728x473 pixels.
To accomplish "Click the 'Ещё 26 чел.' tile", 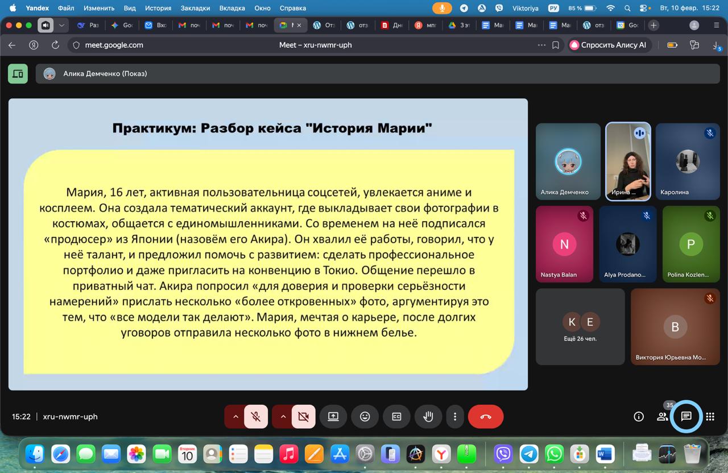I will (580, 327).
